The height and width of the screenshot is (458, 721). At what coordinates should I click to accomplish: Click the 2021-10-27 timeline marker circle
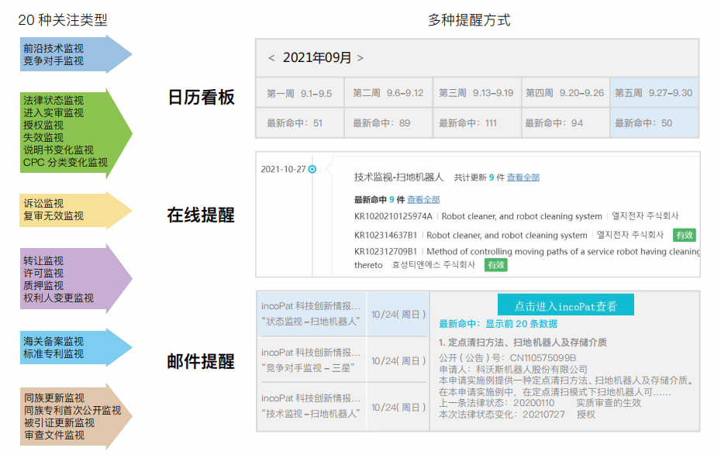[312, 169]
